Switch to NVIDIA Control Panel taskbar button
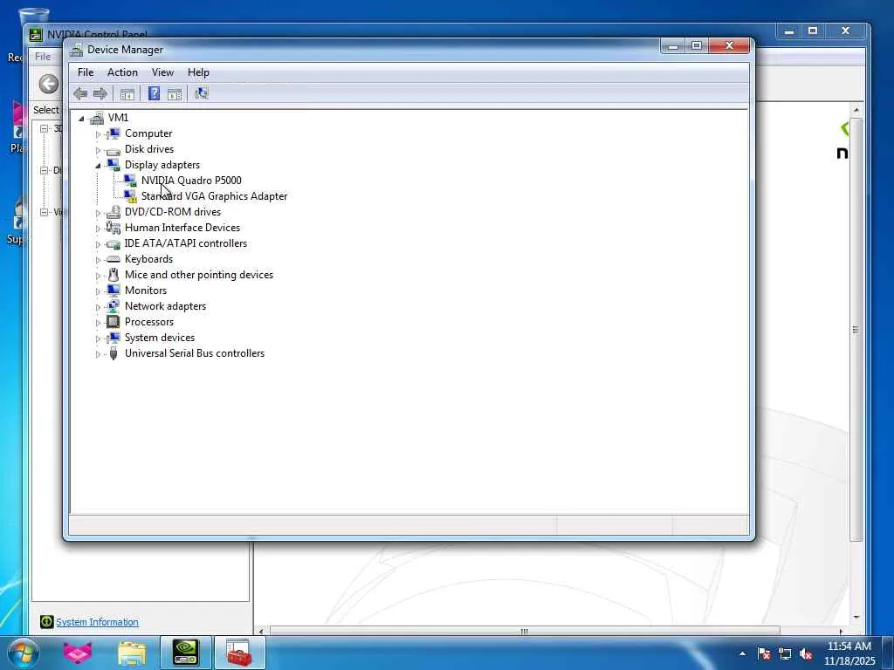The height and width of the screenshot is (670, 894). (186, 653)
